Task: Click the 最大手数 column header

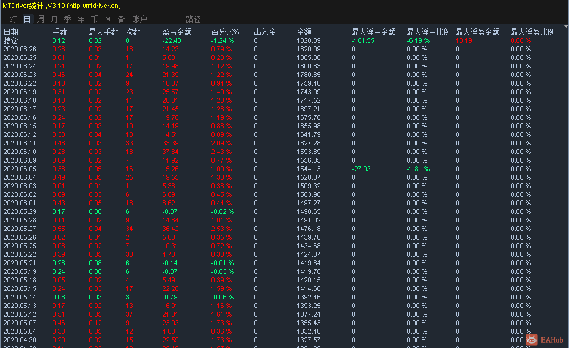Action: [x=103, y=32]
